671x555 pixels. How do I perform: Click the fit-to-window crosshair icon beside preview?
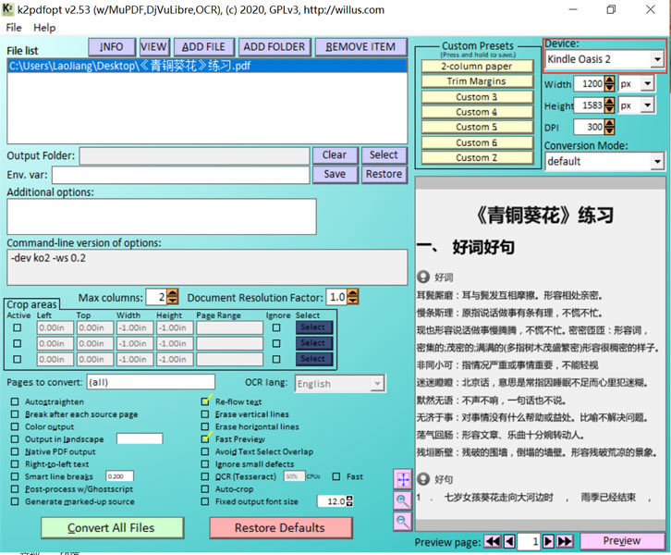pyautogui.click(x=403, y=479)
